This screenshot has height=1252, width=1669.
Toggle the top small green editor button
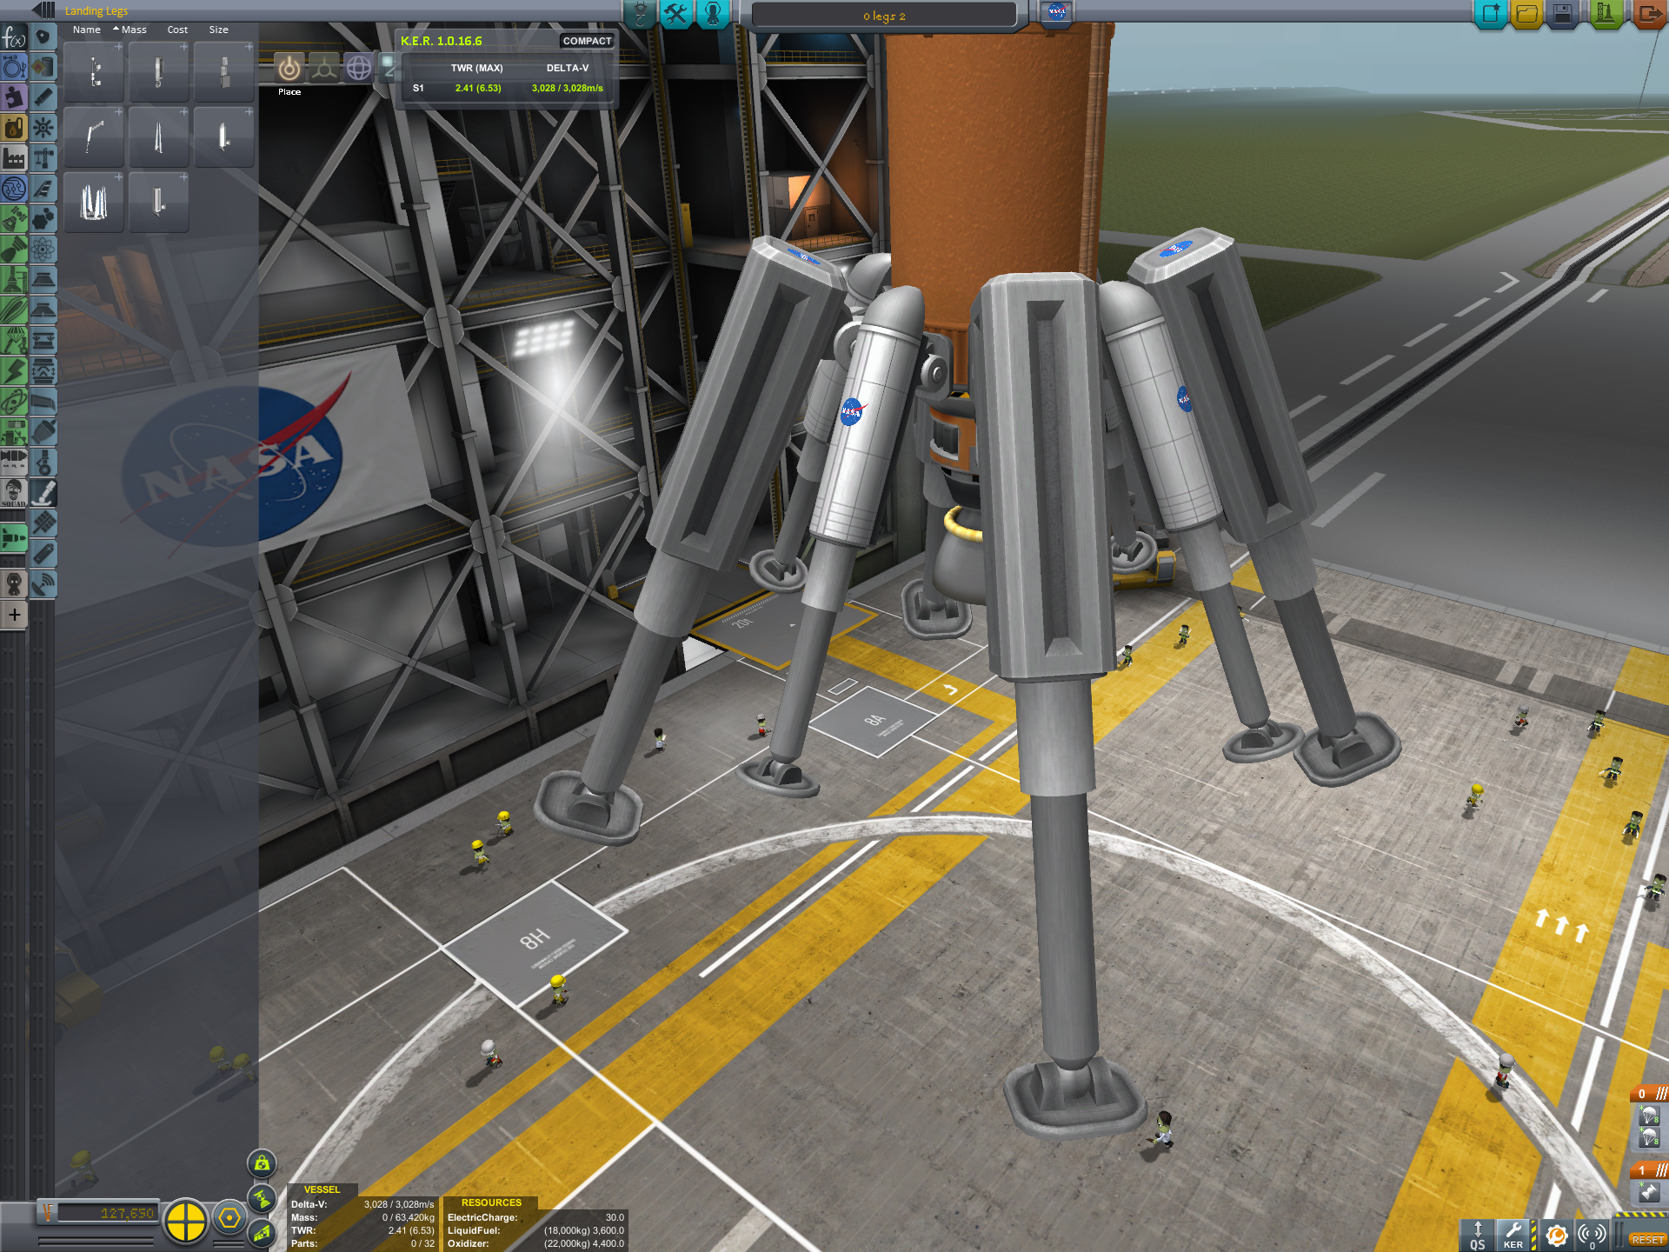pyautogui.click(x=262, y=1163)
